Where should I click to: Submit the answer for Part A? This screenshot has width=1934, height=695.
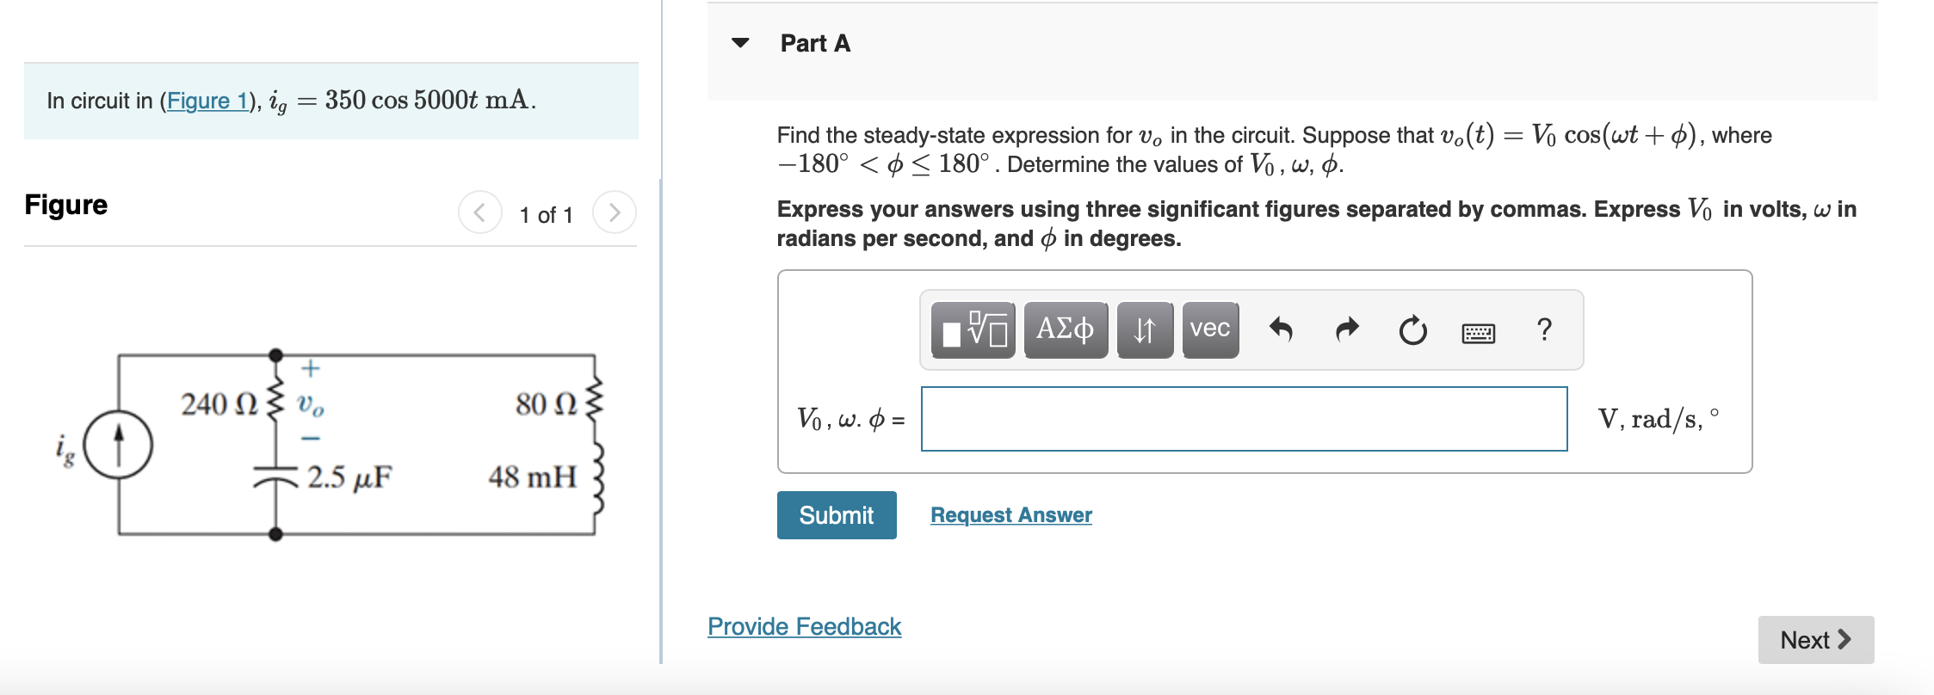tap(836, 514)
